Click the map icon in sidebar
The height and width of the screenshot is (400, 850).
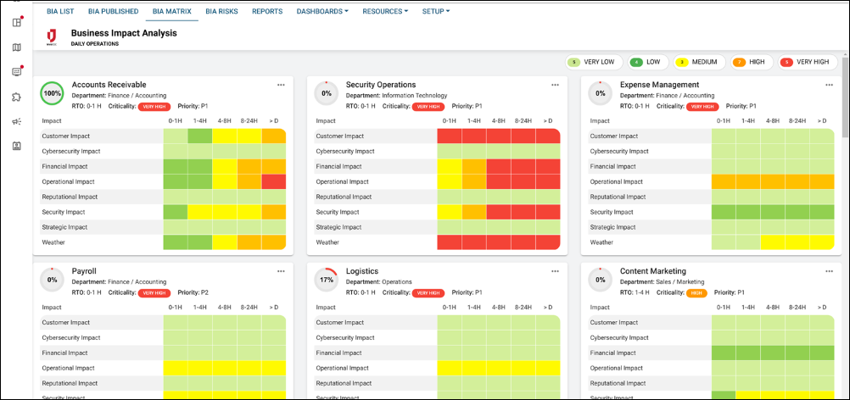pyautogui.click(x=16, y=47)
